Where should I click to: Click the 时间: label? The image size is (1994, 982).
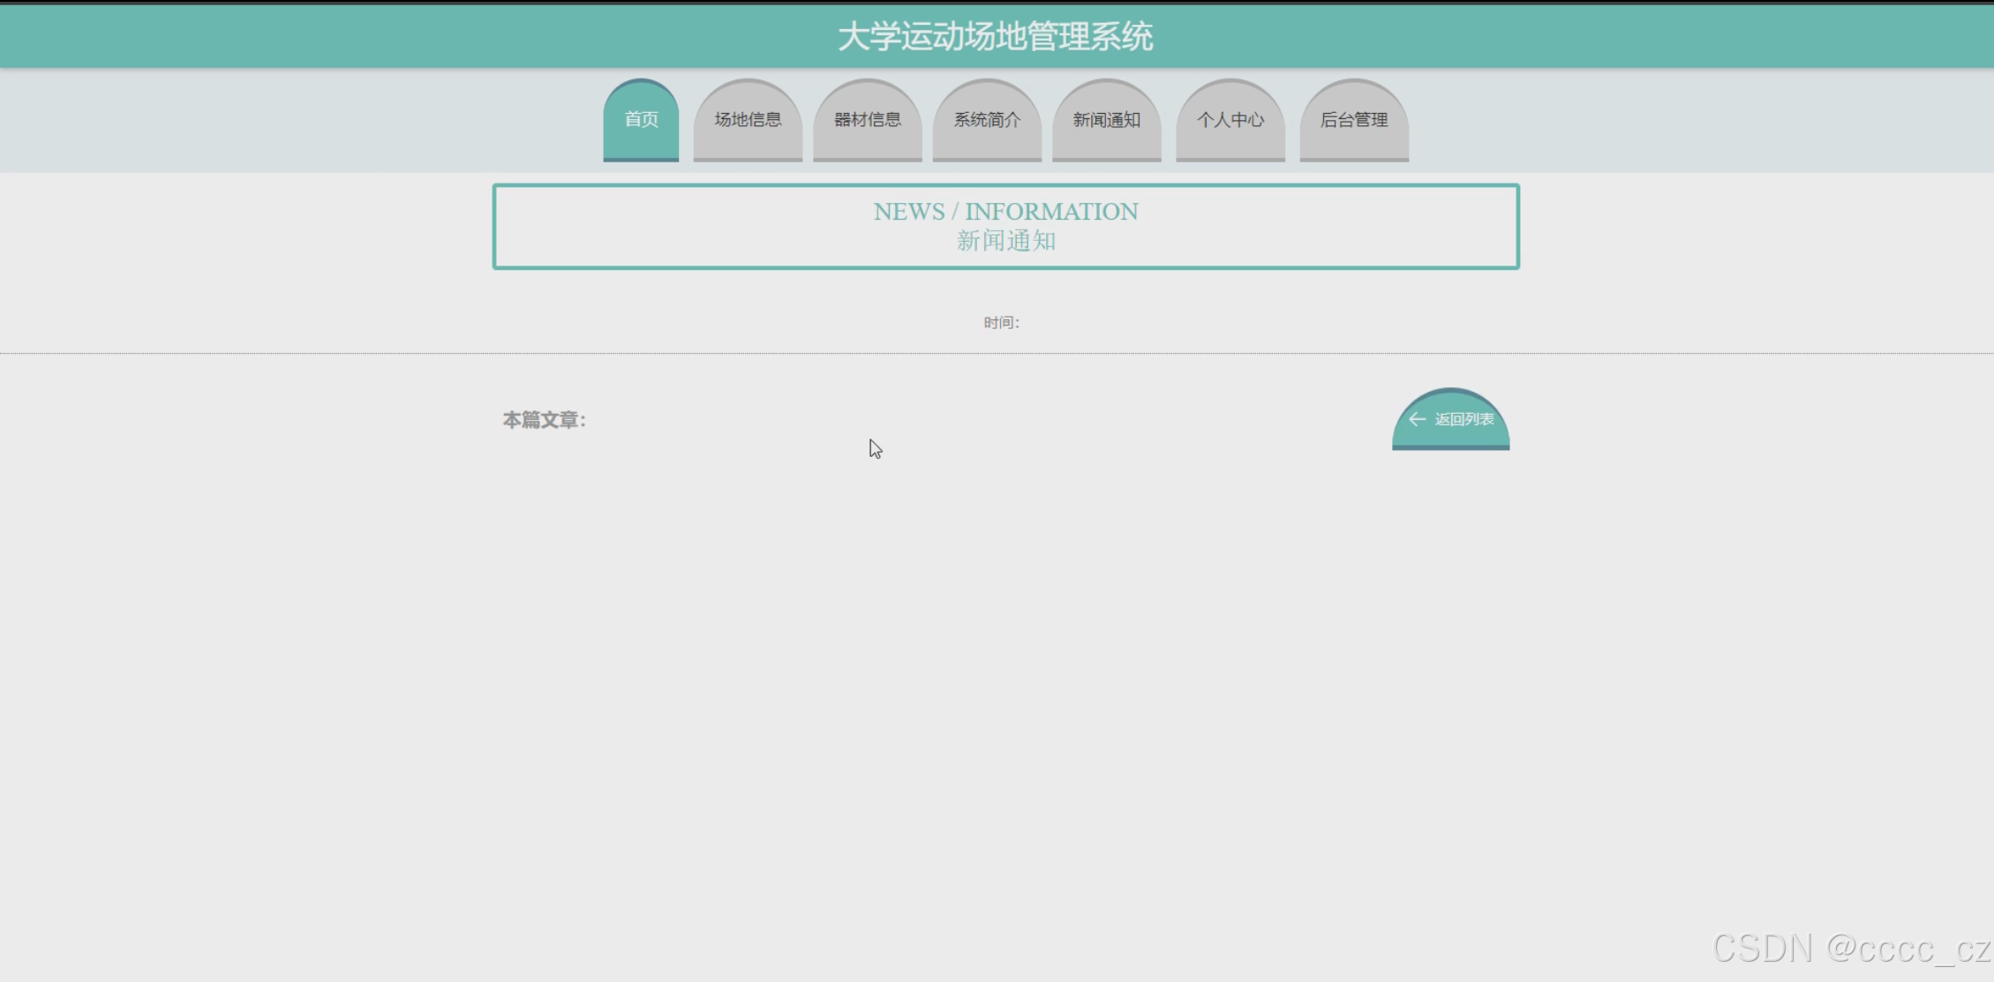[x=1001, y=323]
